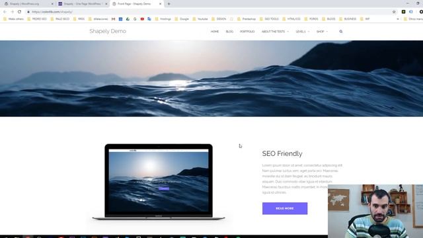The width and height of the screenshot is (423, 238).
Task: Reload the current page
Action: tap(19, 12)
